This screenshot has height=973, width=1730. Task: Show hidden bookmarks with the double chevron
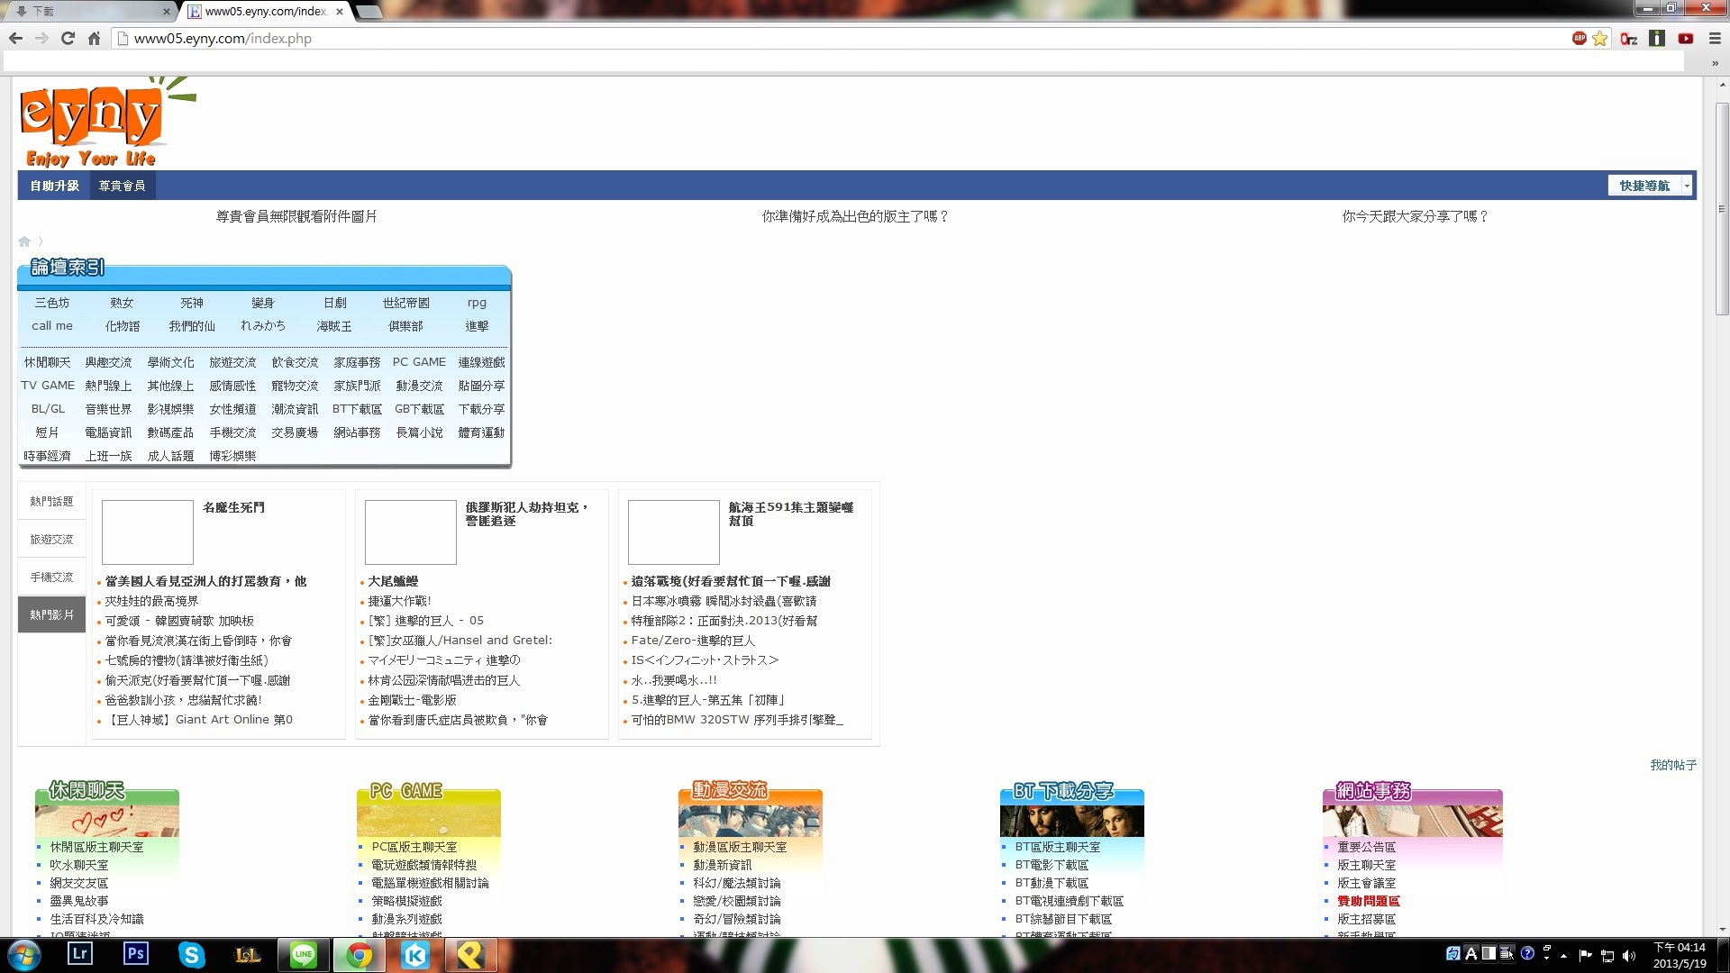pos(1715,63)
